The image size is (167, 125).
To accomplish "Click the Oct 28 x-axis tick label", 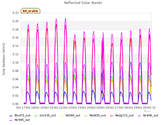I will 123,108.
